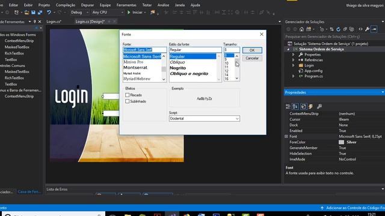Viewport: 385px width, 216px height.
Task: Open Caixa de Ferramentas bottom tab
Action: coord(29,192)
